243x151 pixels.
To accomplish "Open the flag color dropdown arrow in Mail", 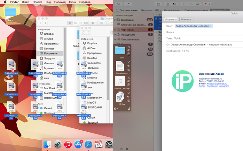I will tap(209, 4).
